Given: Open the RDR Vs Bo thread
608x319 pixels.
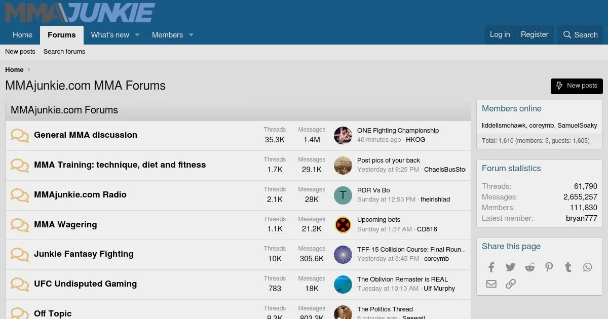Looking at the screenshot, I should (373, 190).
